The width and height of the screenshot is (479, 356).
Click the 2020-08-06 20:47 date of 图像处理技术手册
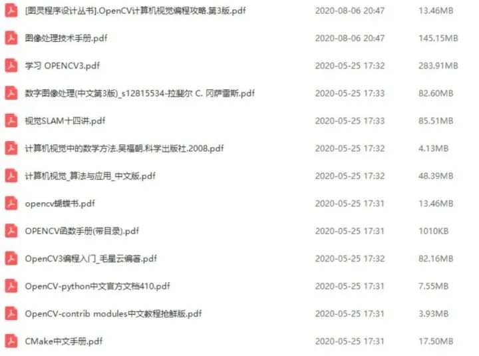[350, 38]
